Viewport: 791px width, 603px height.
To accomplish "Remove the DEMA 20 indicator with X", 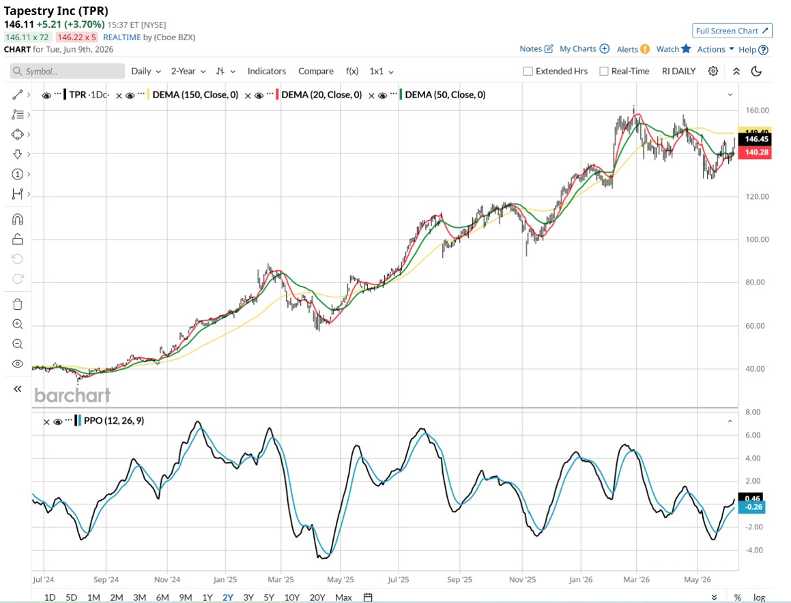I will tap(248, 95).
